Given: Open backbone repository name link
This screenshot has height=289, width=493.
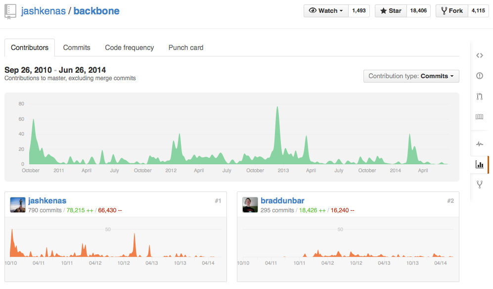Looking at the screenshot, I should click(96, 11).
